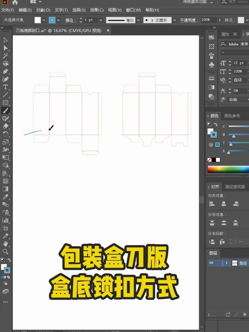The image size is (249, 332).
Task: Select the Selection tool arrow
Action: (x=6, y=40)
